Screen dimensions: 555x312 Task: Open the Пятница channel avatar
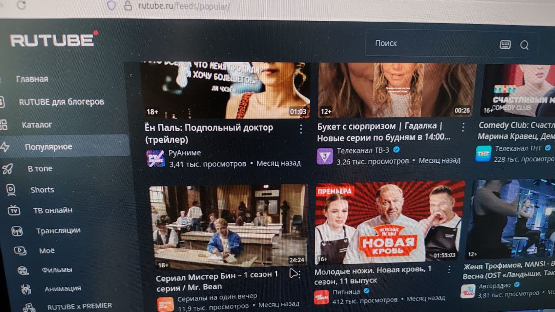tap(321, 297)
